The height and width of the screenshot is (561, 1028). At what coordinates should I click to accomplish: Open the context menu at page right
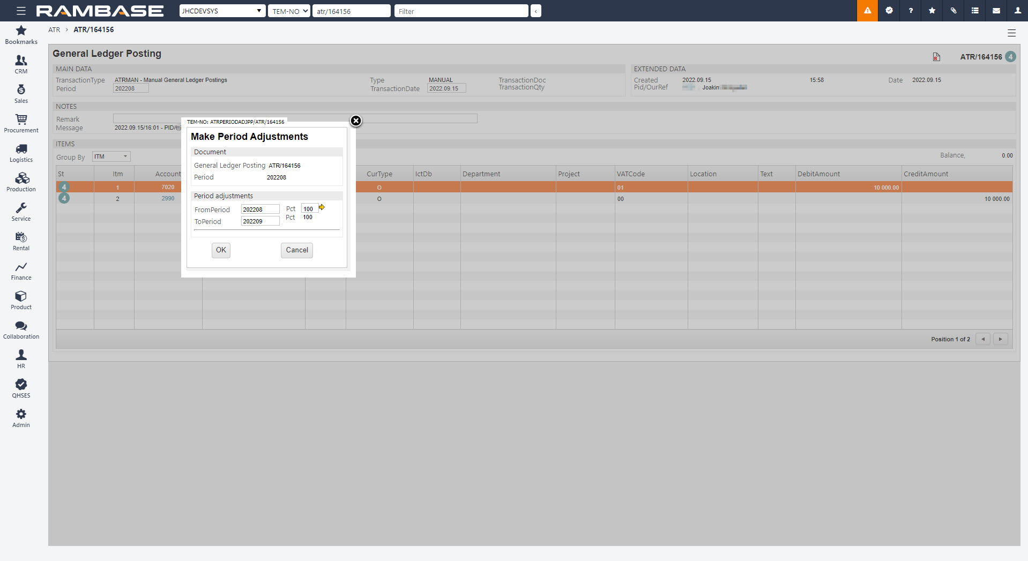[1011, 33]
